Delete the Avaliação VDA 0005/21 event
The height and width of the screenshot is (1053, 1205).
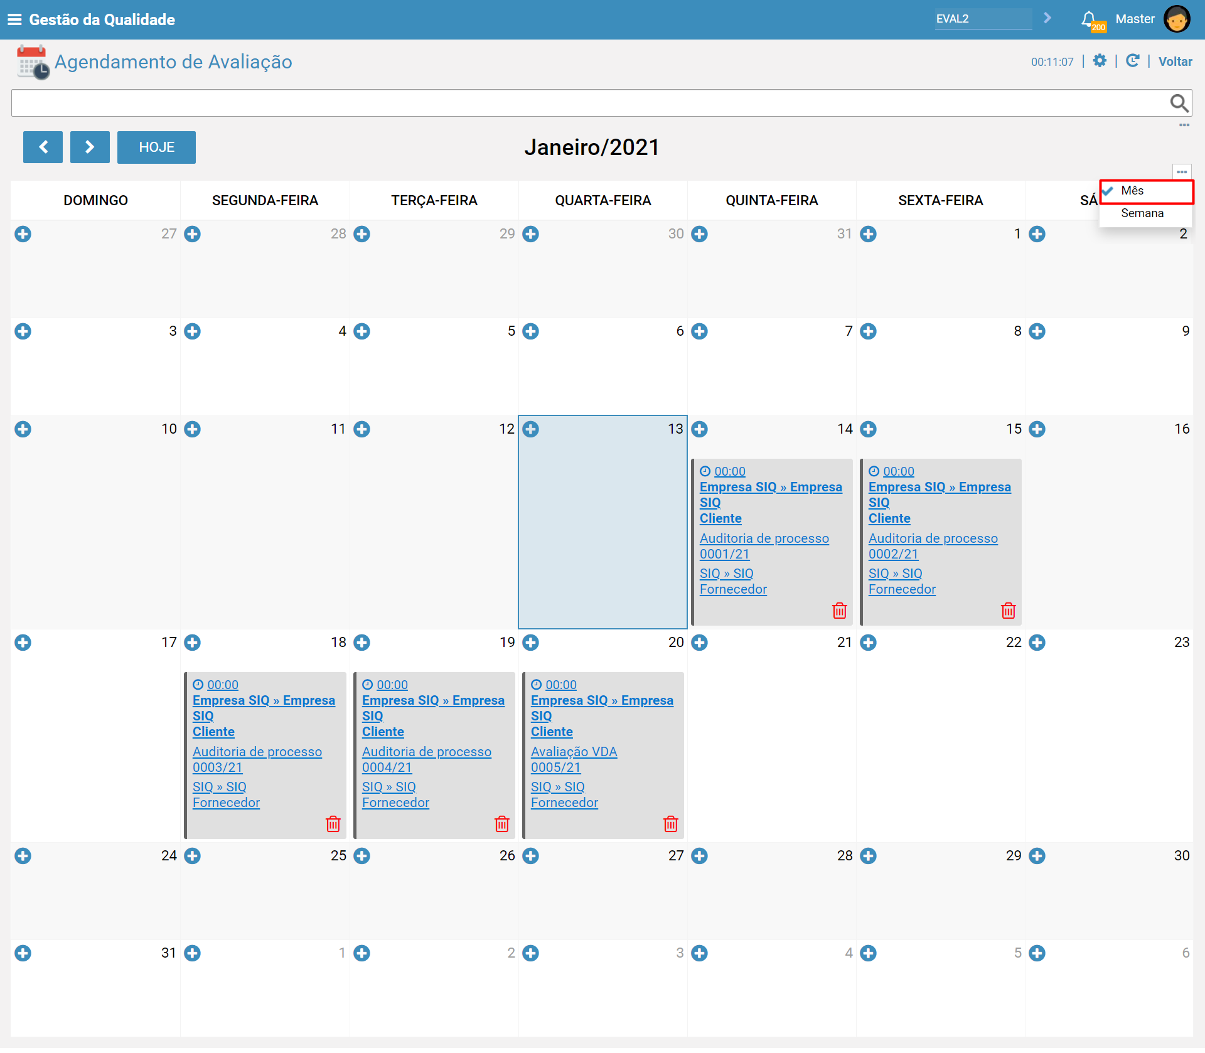point(671,824)
